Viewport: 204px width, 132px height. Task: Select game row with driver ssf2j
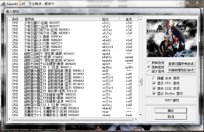73,74
